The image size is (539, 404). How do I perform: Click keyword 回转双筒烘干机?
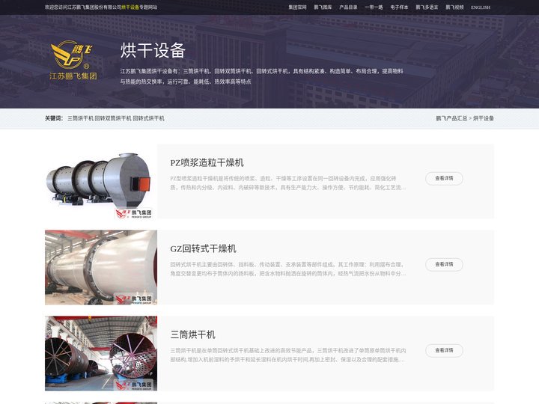click(x=113, y=118)
